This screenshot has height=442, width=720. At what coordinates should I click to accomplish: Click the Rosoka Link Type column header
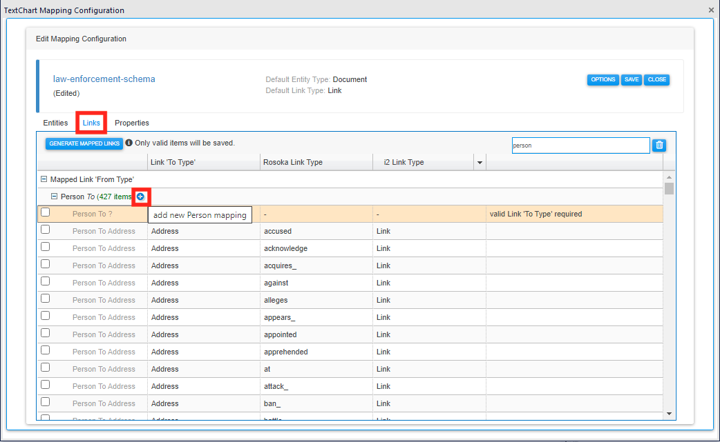(293, 162)
